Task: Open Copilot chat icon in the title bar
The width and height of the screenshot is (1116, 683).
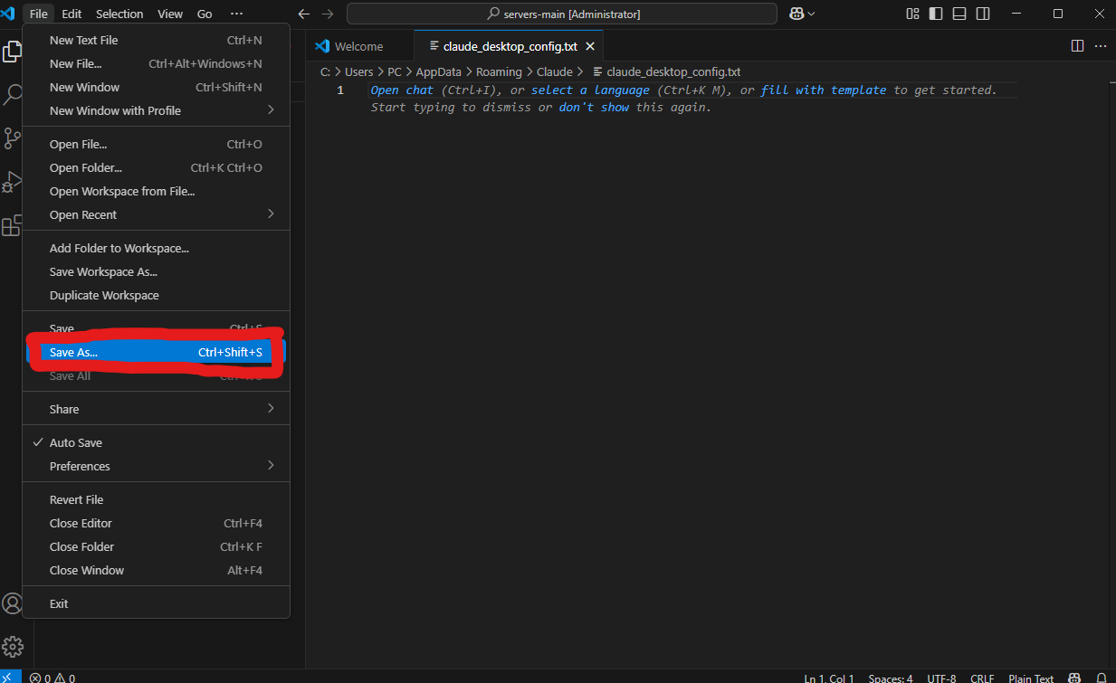Action: tap(796, 14)
